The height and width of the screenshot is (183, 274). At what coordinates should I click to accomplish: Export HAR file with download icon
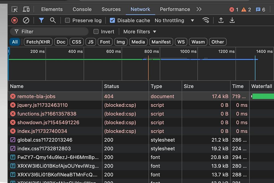tap(232, 20)
